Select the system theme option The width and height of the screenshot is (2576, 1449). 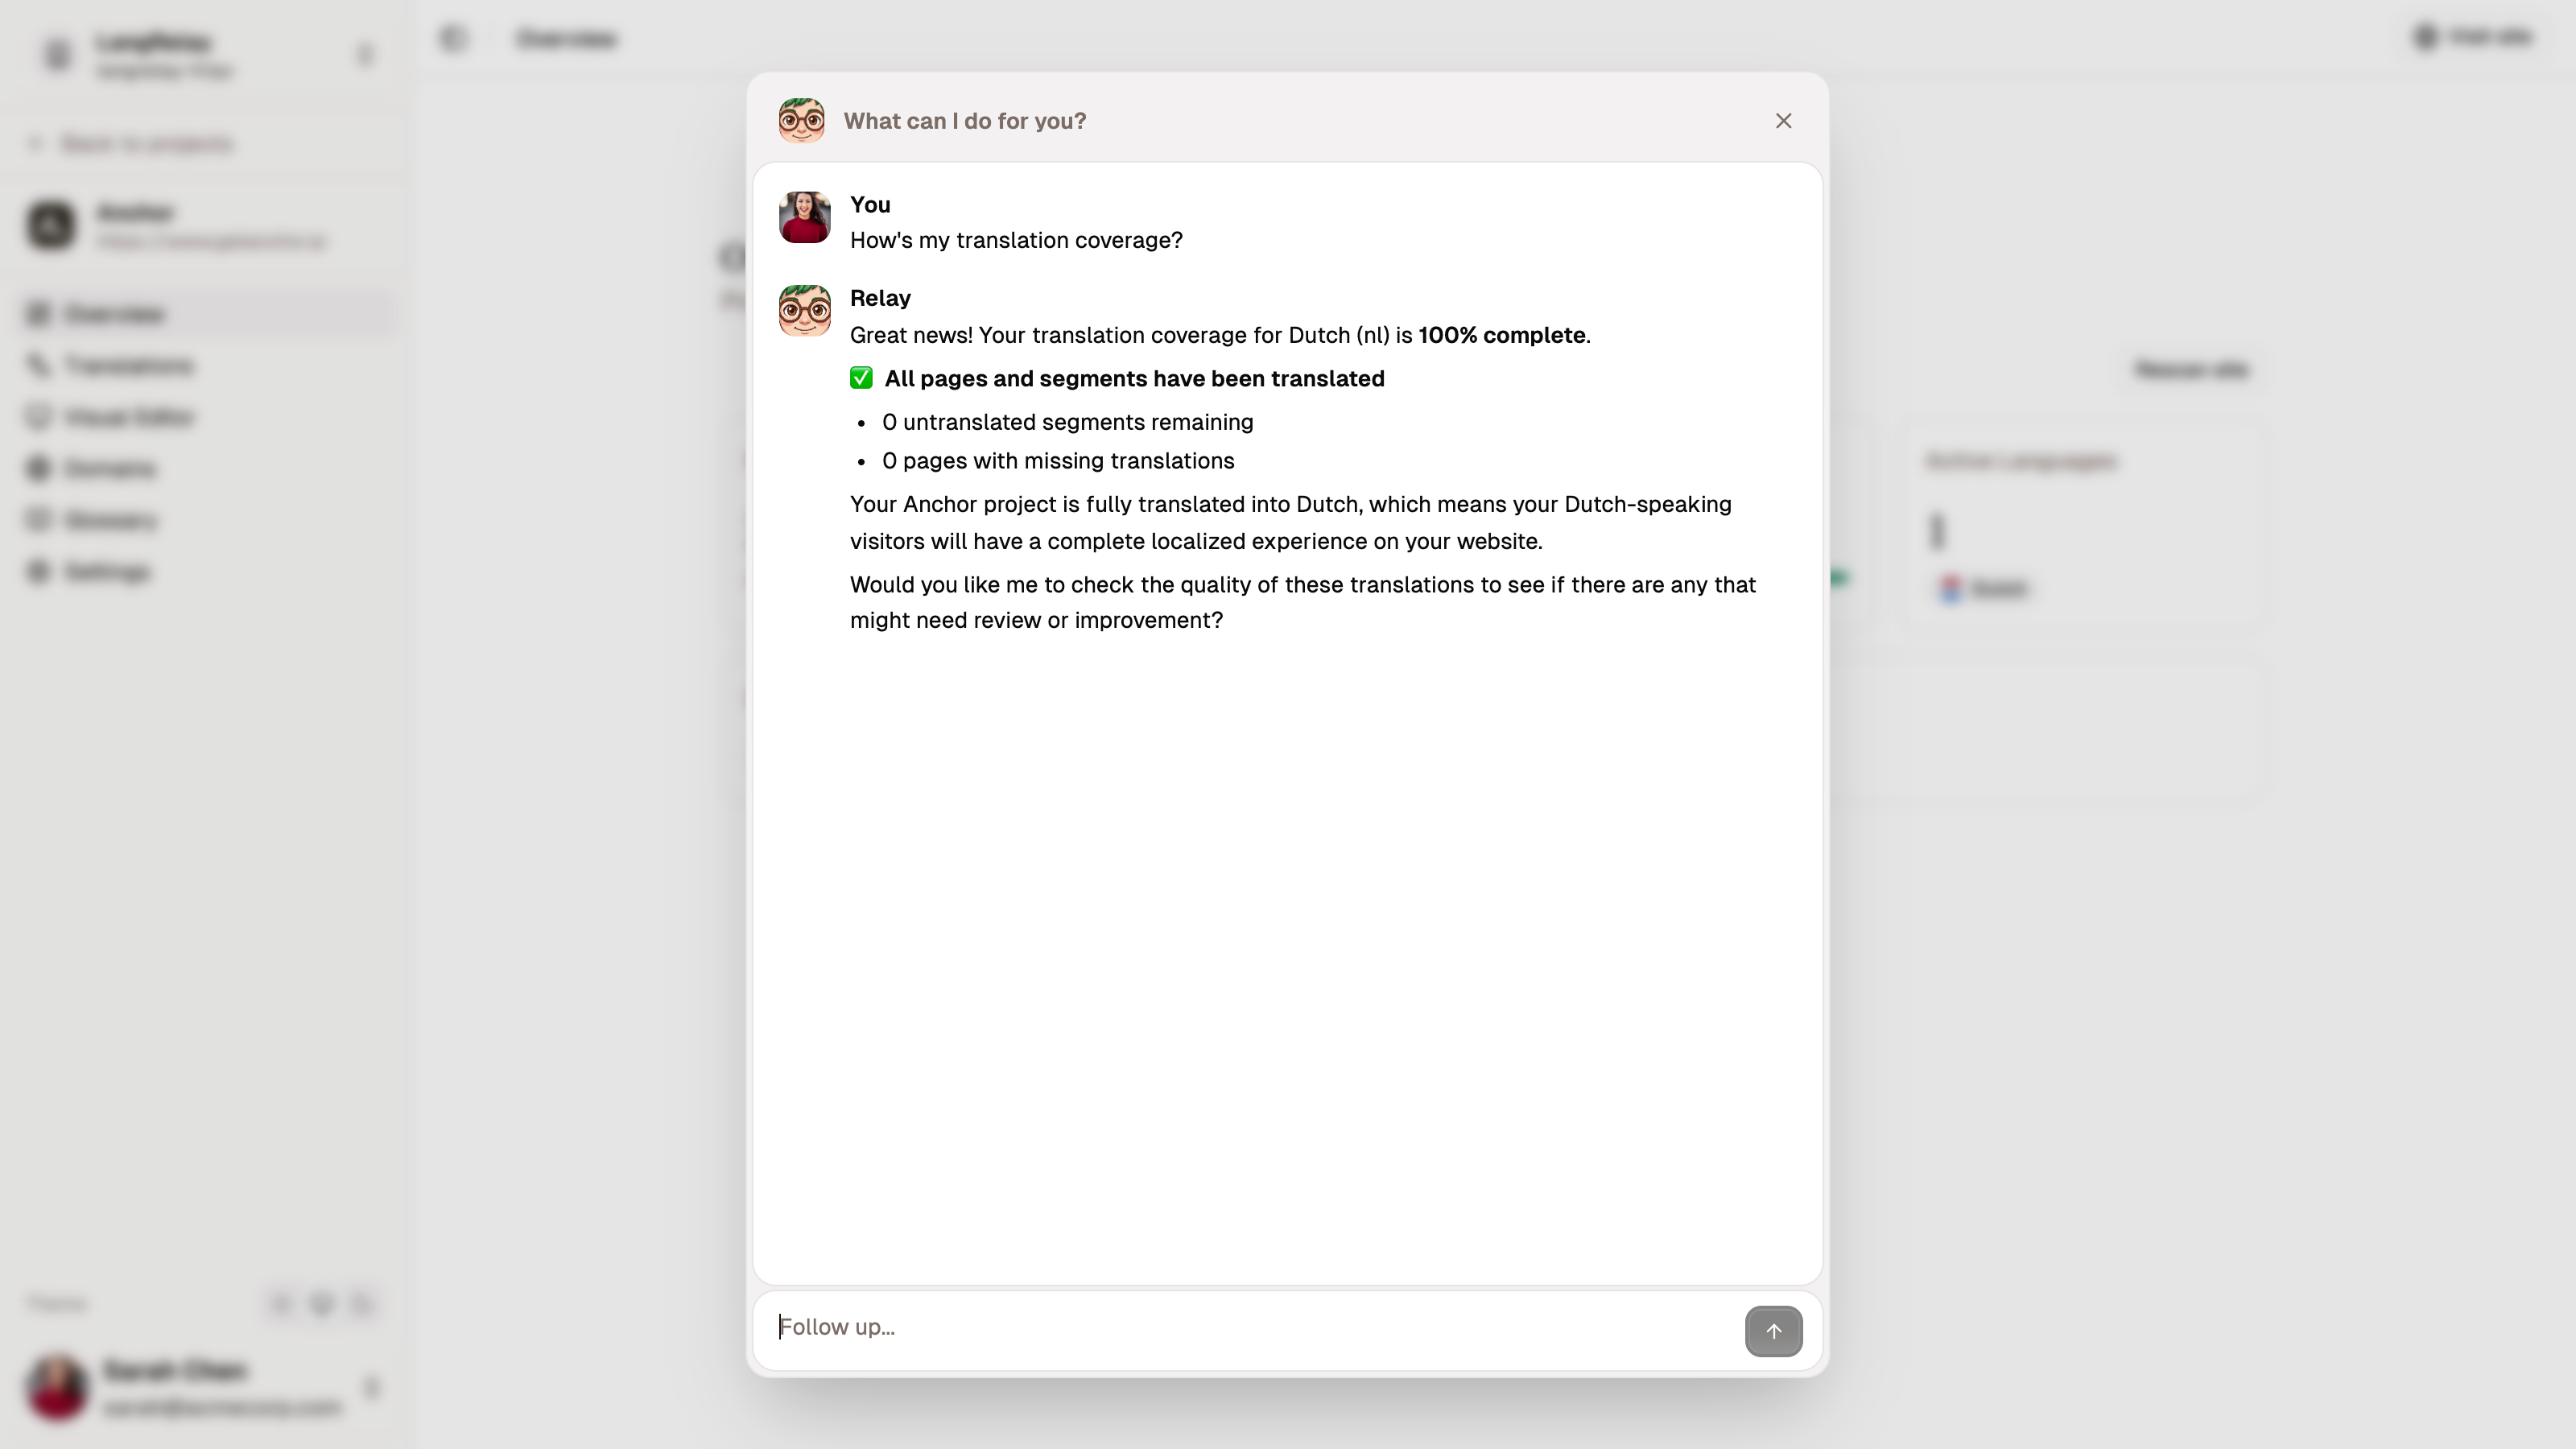tap(361, 1303)
